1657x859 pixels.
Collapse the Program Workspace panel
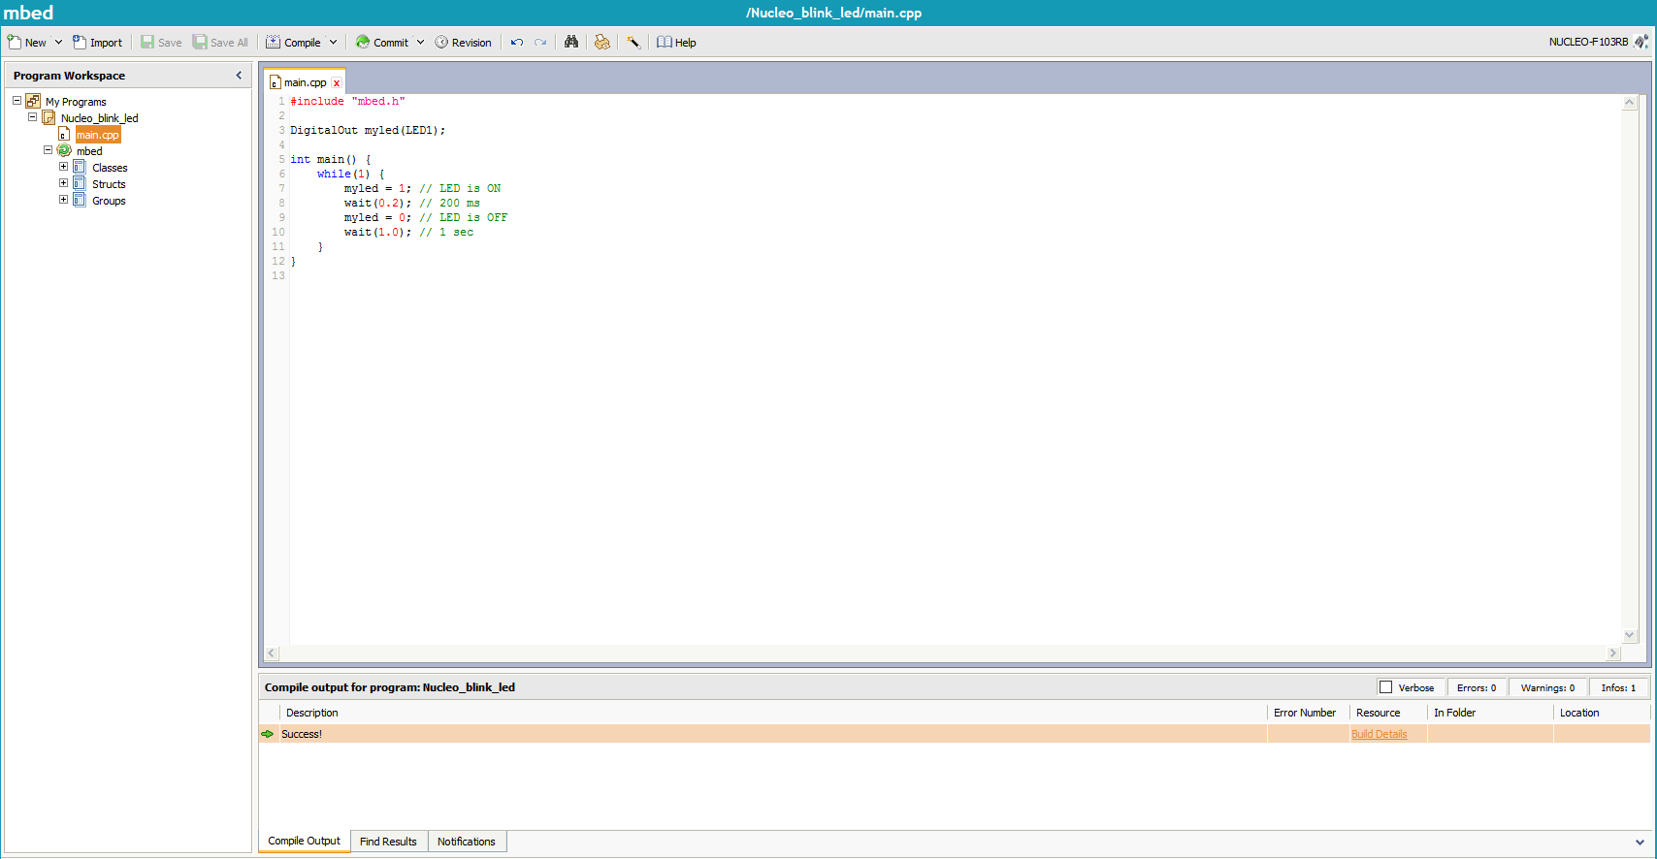coord(239,75)
